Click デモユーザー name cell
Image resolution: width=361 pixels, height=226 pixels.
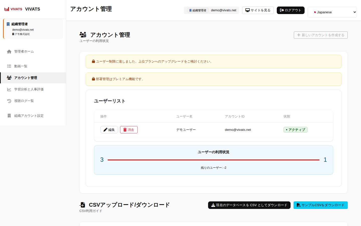pyautogui.click(x=186, y=130)
